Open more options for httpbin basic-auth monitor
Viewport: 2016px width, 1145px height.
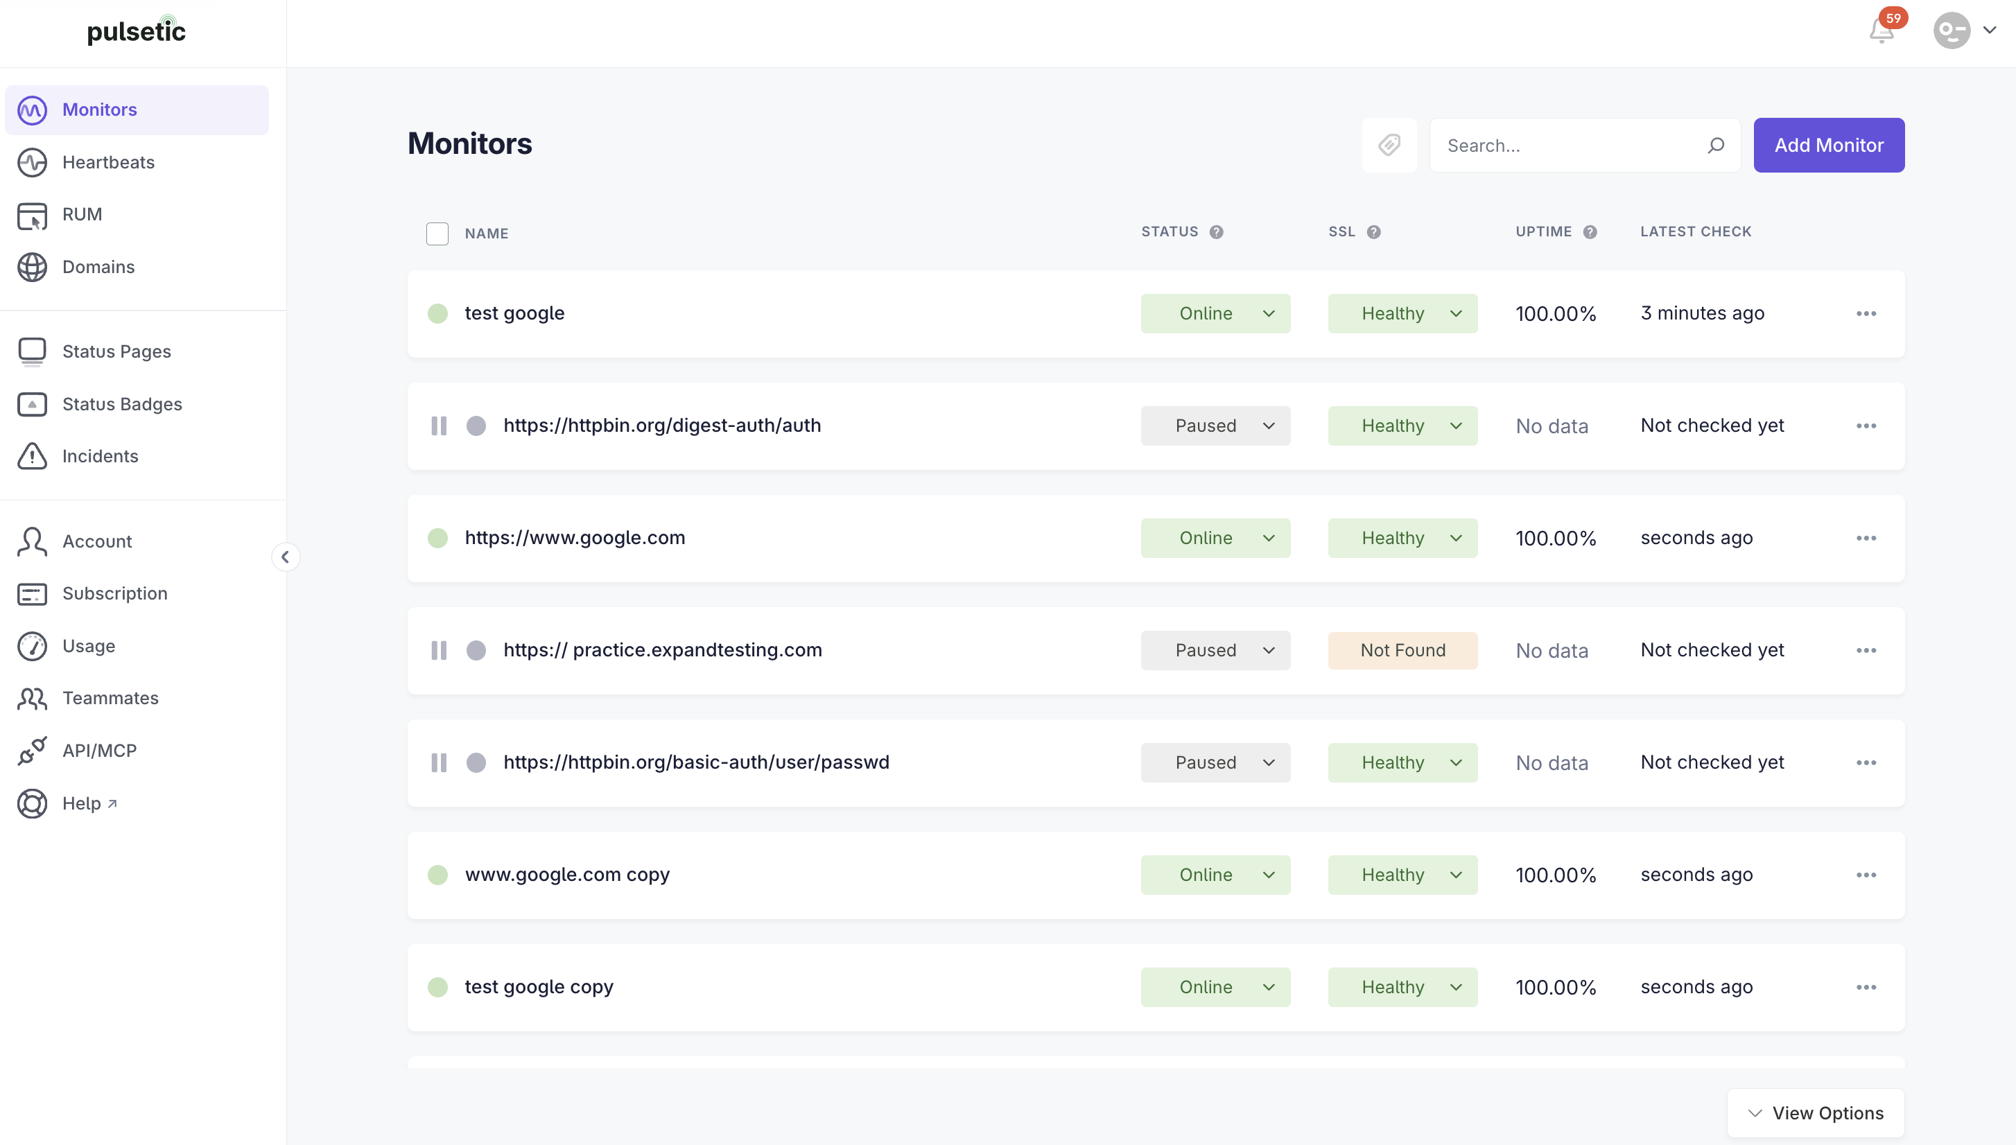[1866, 764]
